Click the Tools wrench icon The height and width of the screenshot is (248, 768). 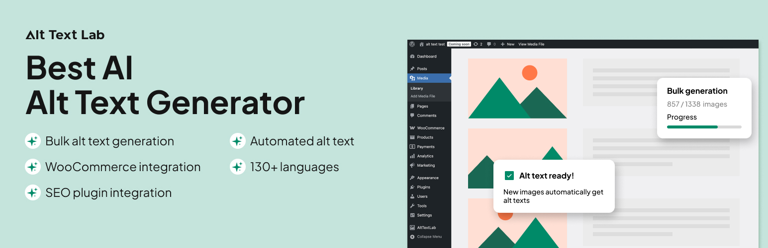point(412,206)
